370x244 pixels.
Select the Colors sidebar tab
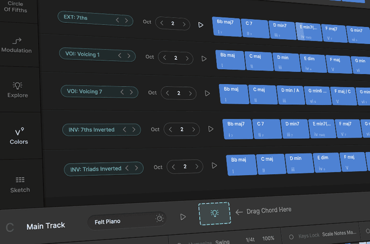pos(19,135)
